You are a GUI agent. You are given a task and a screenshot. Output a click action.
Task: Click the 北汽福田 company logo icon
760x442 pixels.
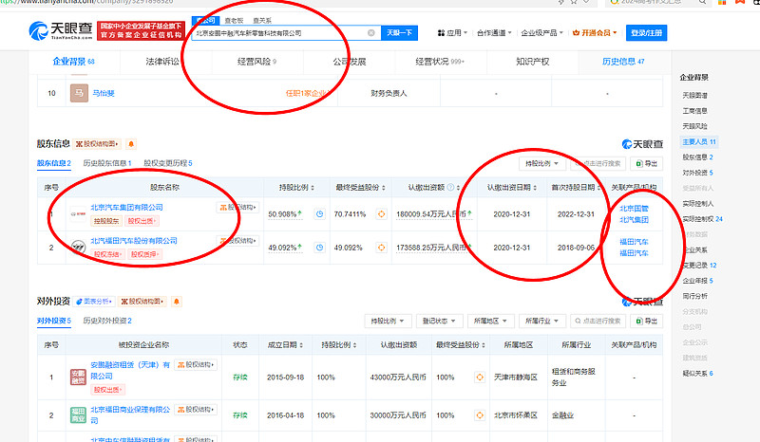pos(78,248)
